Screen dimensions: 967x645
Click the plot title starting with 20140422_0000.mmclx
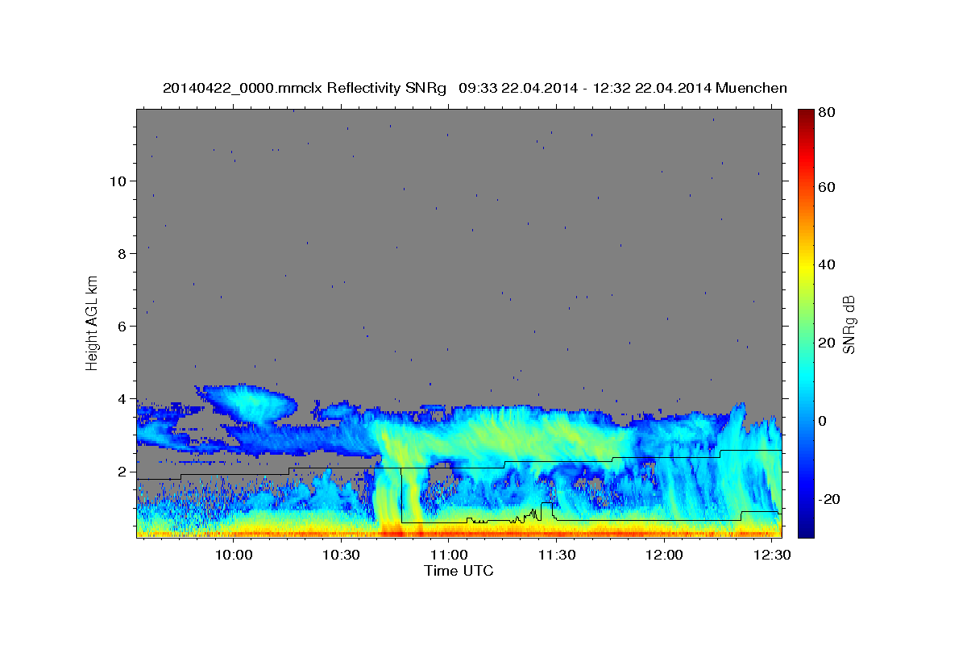pyautogui.click(x=475, y=88)
